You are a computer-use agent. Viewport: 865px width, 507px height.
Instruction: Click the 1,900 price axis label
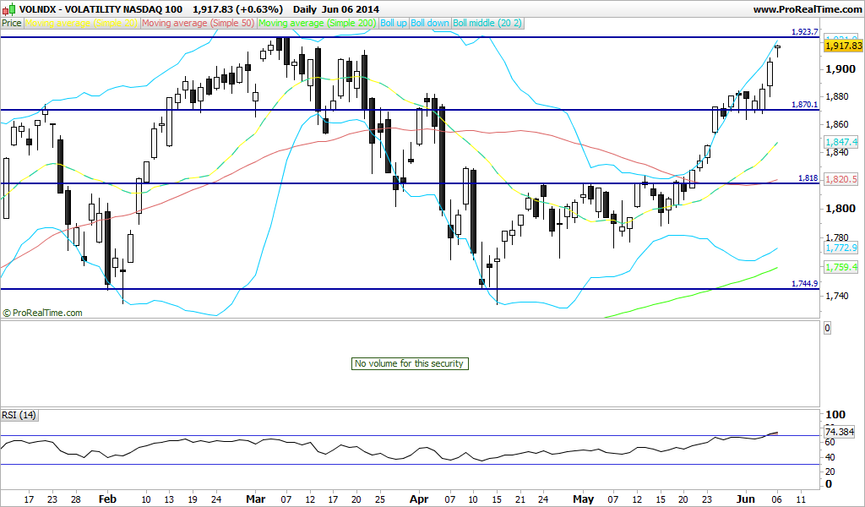841,69
